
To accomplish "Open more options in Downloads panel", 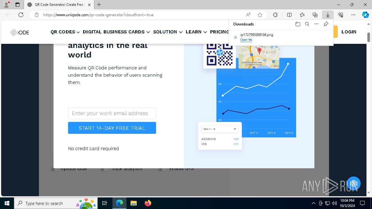I will point(316,24).
